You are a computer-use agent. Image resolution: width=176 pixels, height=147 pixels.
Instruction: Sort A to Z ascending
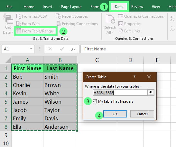point(173,19)
